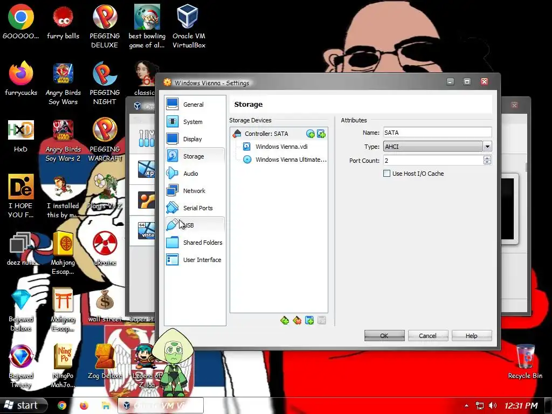Click Angry Birds Soy Wars 2 icon

tap(63, 141)
